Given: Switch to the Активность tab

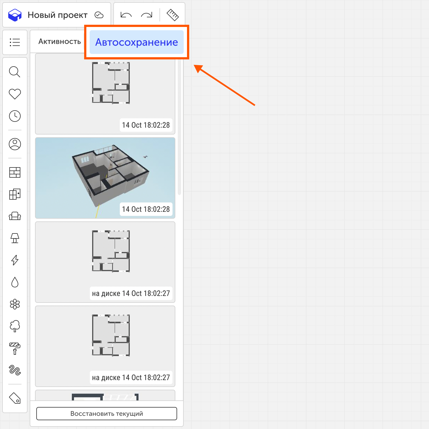Looking at the screenshot, I should point(59,42).
